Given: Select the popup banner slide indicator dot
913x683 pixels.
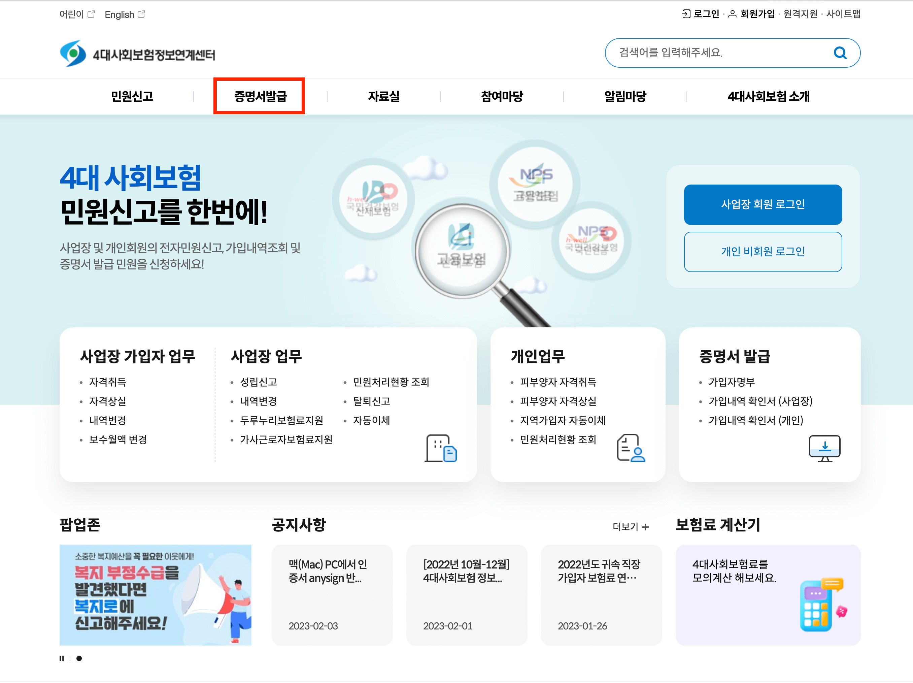Looking at the screenshot, I should [x=79, y=658].
